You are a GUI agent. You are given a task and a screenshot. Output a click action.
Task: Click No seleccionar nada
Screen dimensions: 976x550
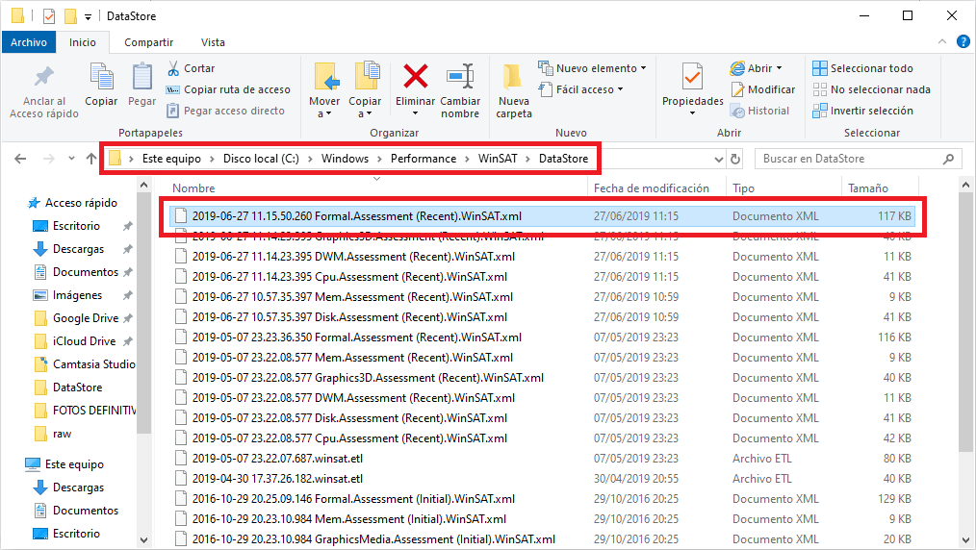click(871, 89)
